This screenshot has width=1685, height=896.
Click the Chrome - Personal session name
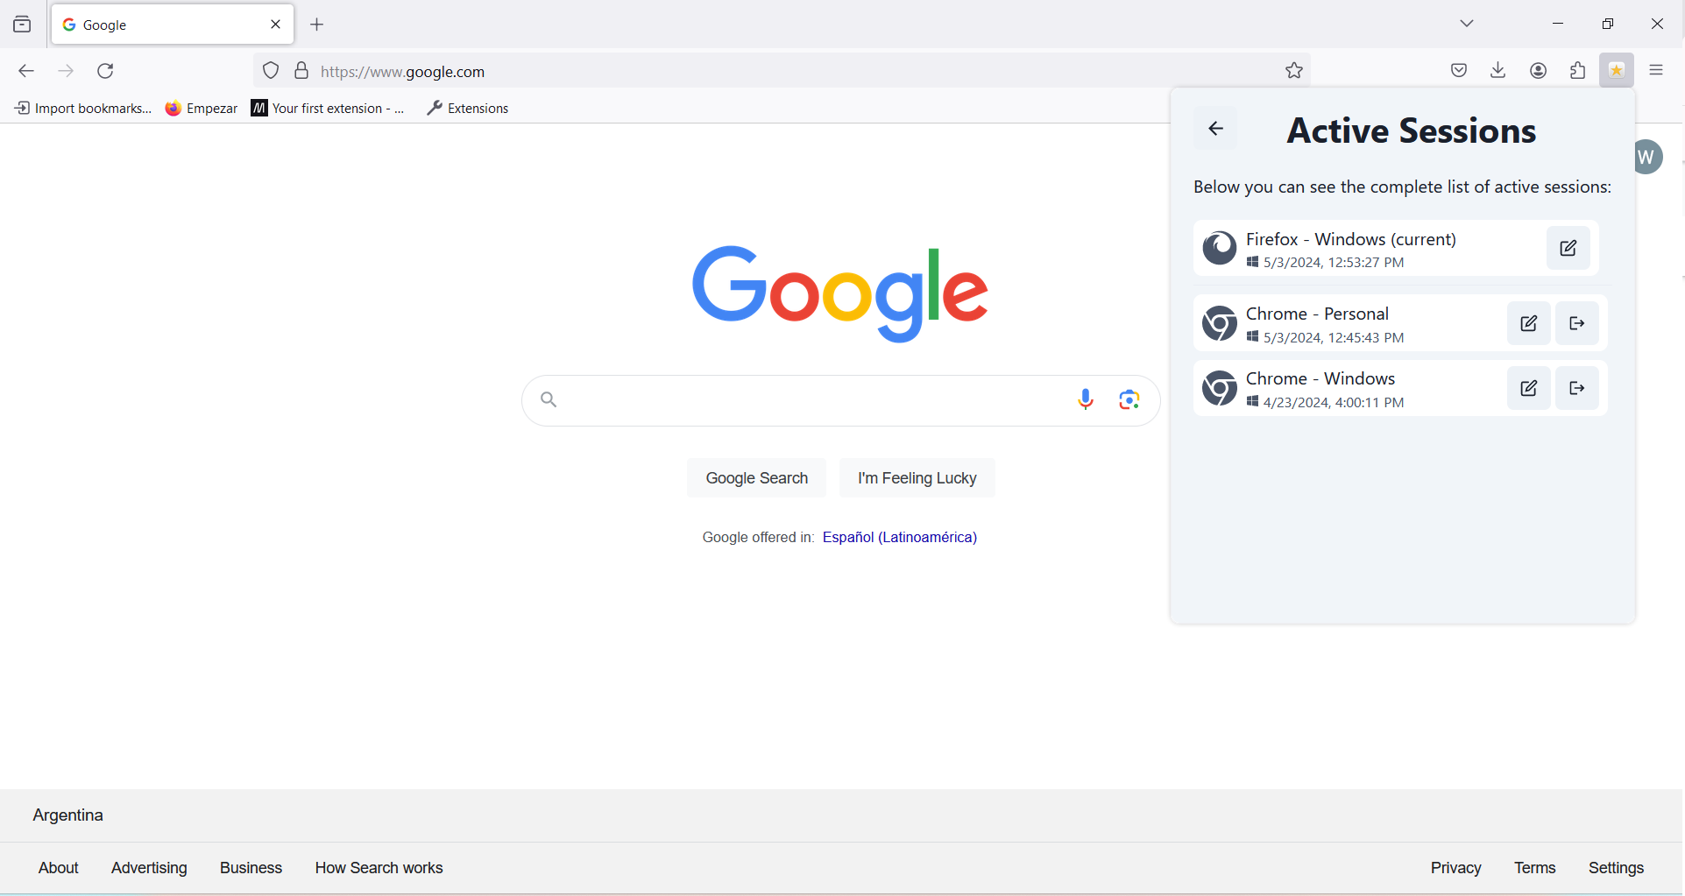coord(1317,314)
